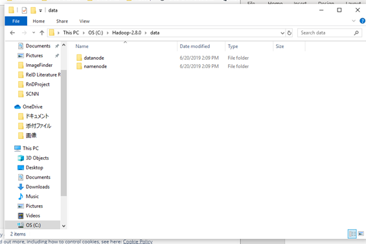Open Videos under This PC
Image resolution: width=366 pixels, height=244 pixels.
click(x=33, y=215)
